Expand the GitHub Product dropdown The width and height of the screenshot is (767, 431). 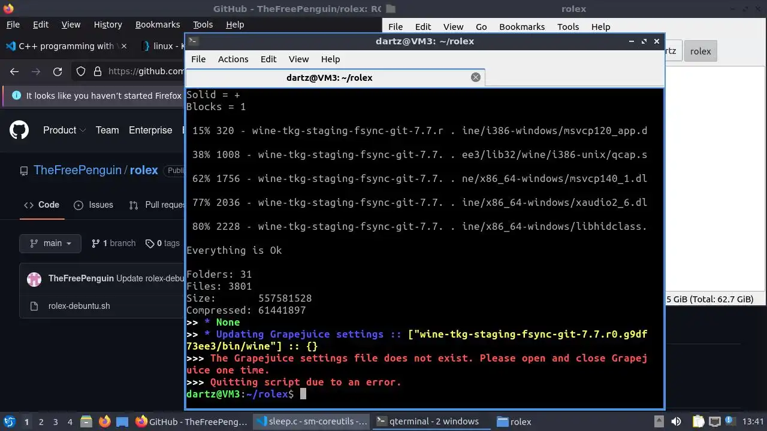(64, 130)
